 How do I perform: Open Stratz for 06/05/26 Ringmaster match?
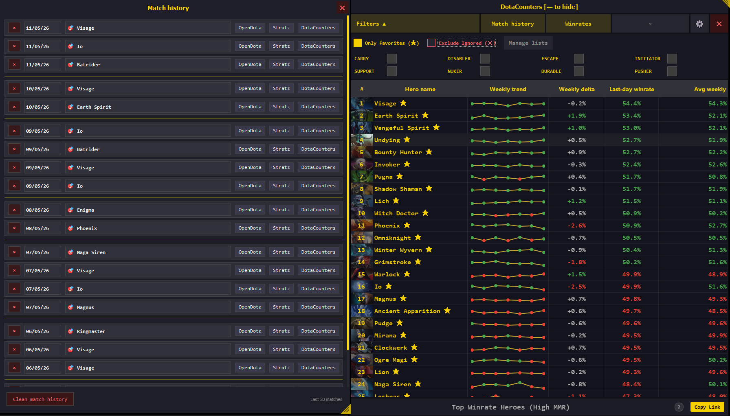pos(281,331)
